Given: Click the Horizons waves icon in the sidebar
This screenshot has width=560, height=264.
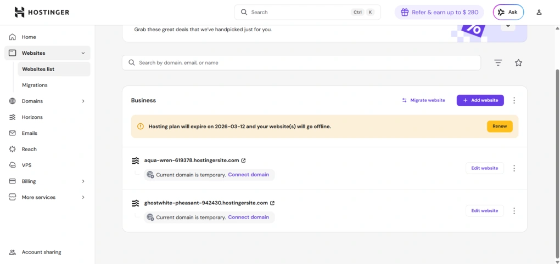Looking at the screenshot, I should coord(13,117).
